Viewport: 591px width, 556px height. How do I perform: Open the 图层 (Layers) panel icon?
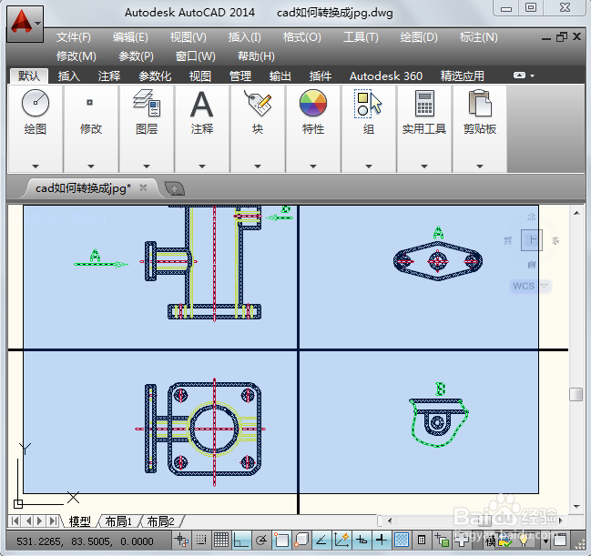pyautogui.click(x=147, y=103)
